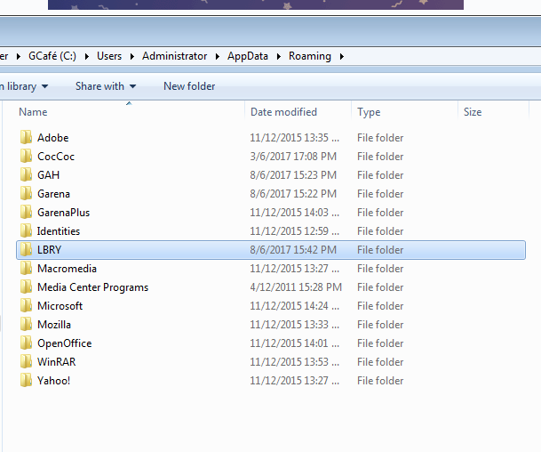This screenshot has height=452, width=541.
Task: Select the CocCoc folder name
Action: click(56, 157)
